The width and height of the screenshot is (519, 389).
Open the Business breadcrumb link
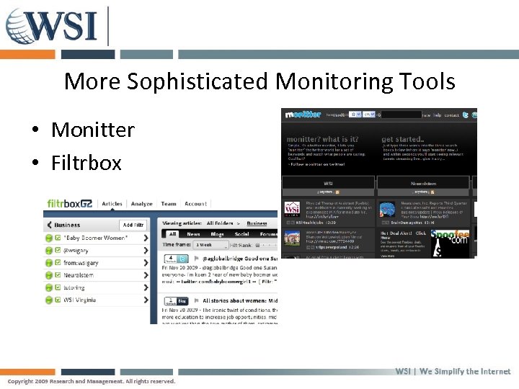point(257,223)
